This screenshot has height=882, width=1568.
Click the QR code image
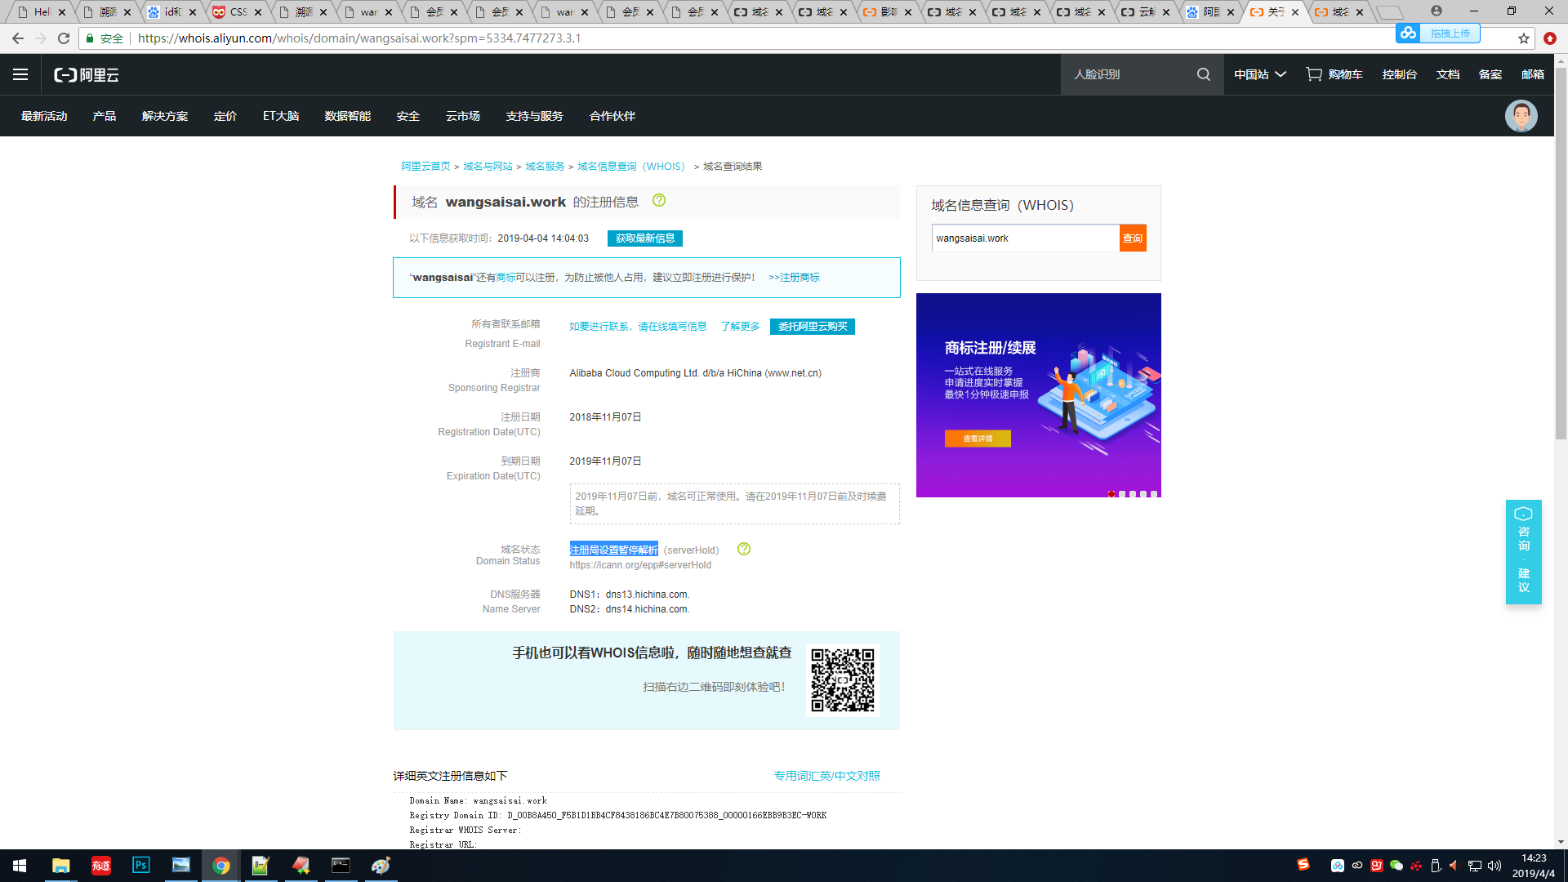(x=843, y=680)
